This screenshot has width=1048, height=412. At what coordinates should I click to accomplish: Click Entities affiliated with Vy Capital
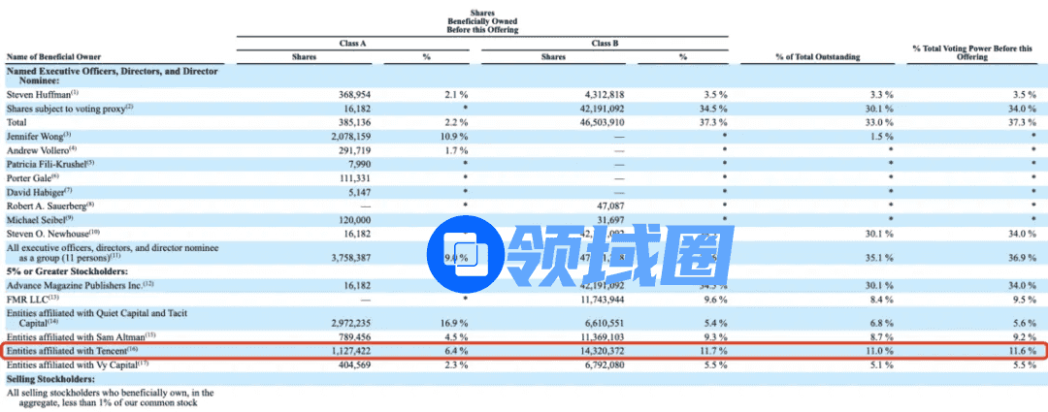tap(77, 364)
